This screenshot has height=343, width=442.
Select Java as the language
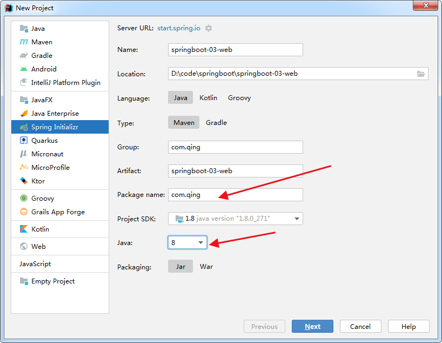[x=180, y=98]
